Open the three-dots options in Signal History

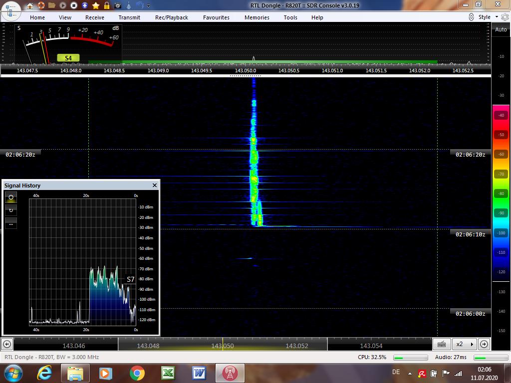click(11, 223)
